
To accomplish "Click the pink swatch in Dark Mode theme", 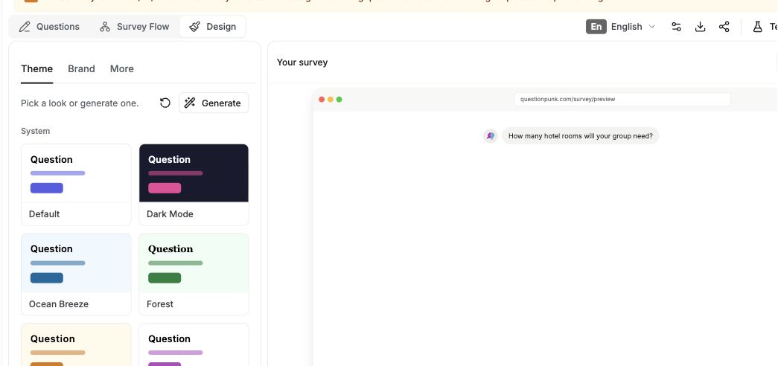I will point(165,188).
